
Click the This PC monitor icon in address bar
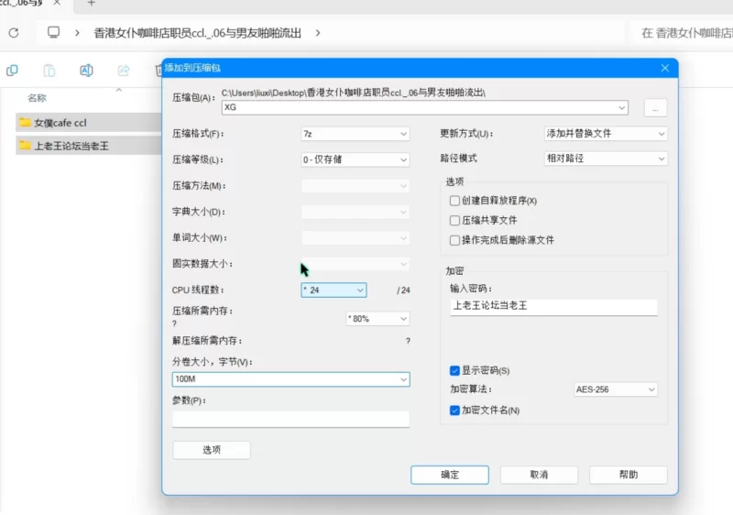[x=53, y=32]
